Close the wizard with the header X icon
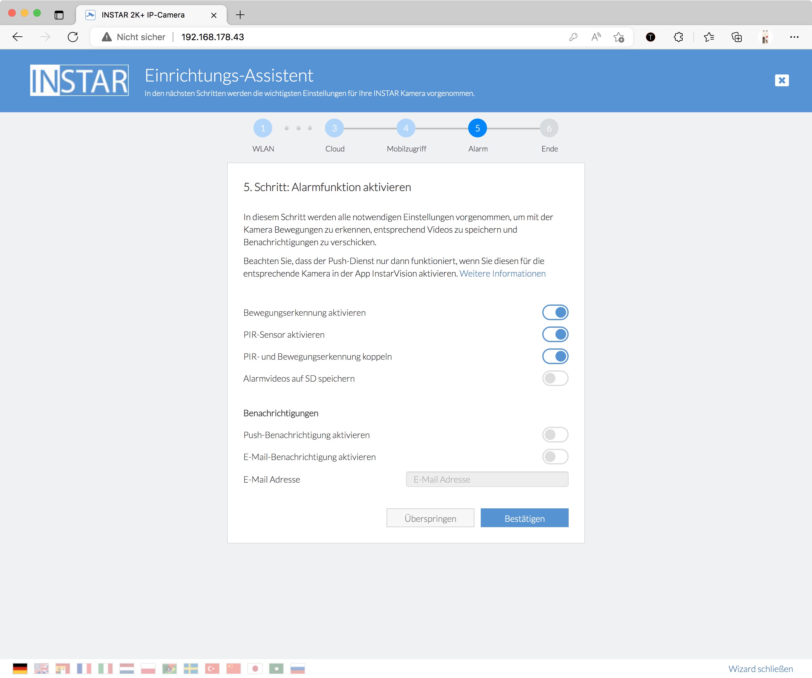Image resolution: width=812 pixels, height=678 pixels. (x=782, y=80)
